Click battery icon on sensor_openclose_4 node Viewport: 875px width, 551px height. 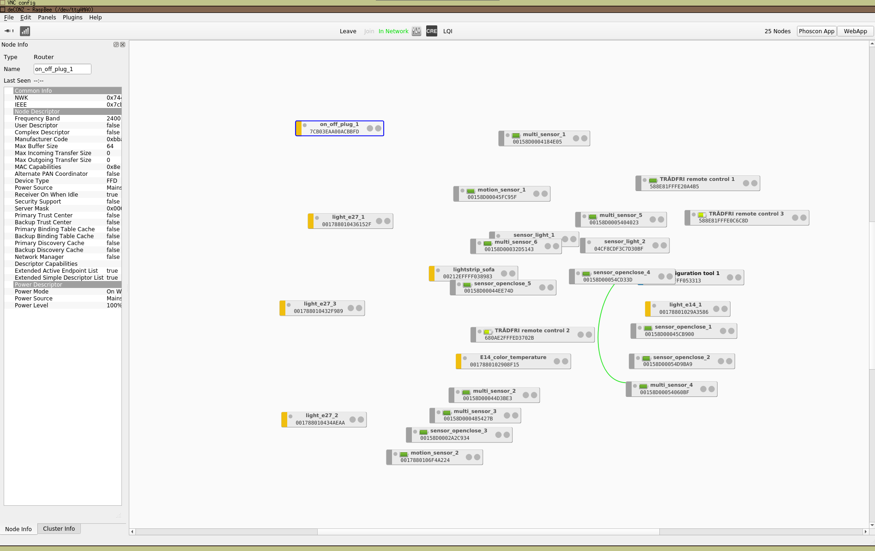click(586, 273)
